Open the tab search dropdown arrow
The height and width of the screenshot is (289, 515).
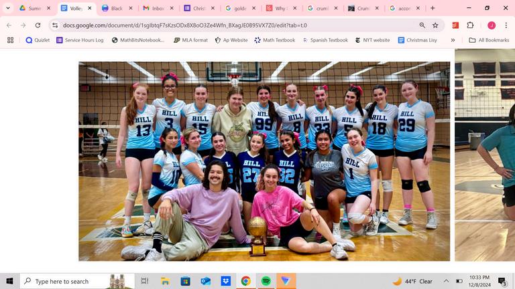(x=8, y=8)
